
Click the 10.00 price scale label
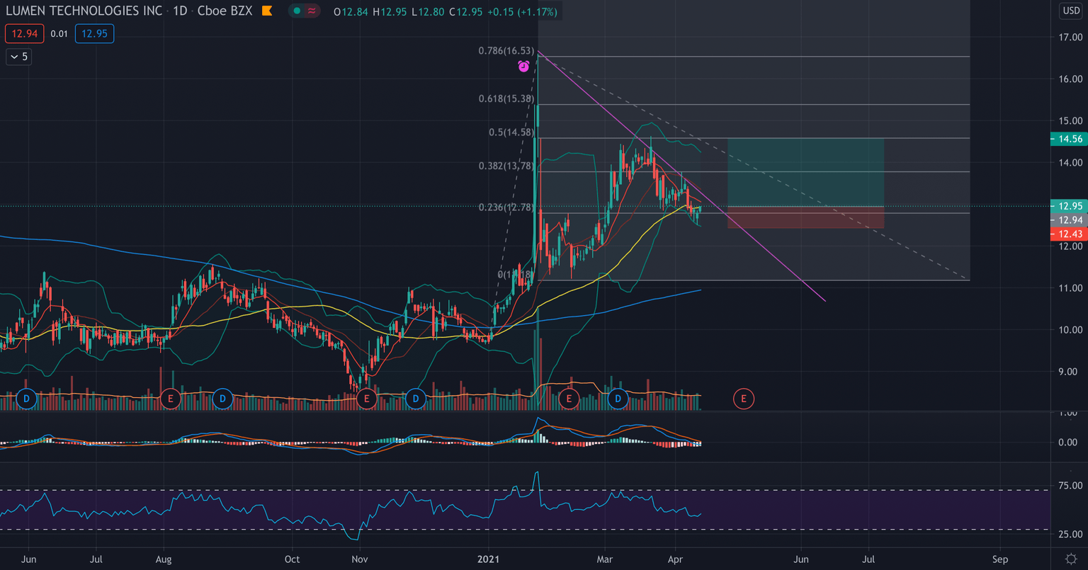pyautogui.click(x=1070, y=329)
